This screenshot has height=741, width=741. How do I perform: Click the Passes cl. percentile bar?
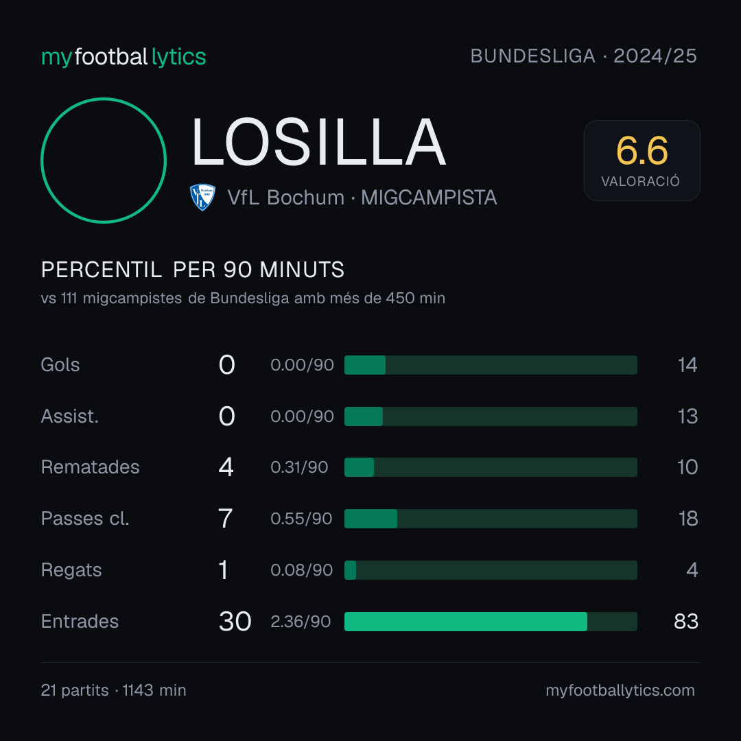[491, 519]
